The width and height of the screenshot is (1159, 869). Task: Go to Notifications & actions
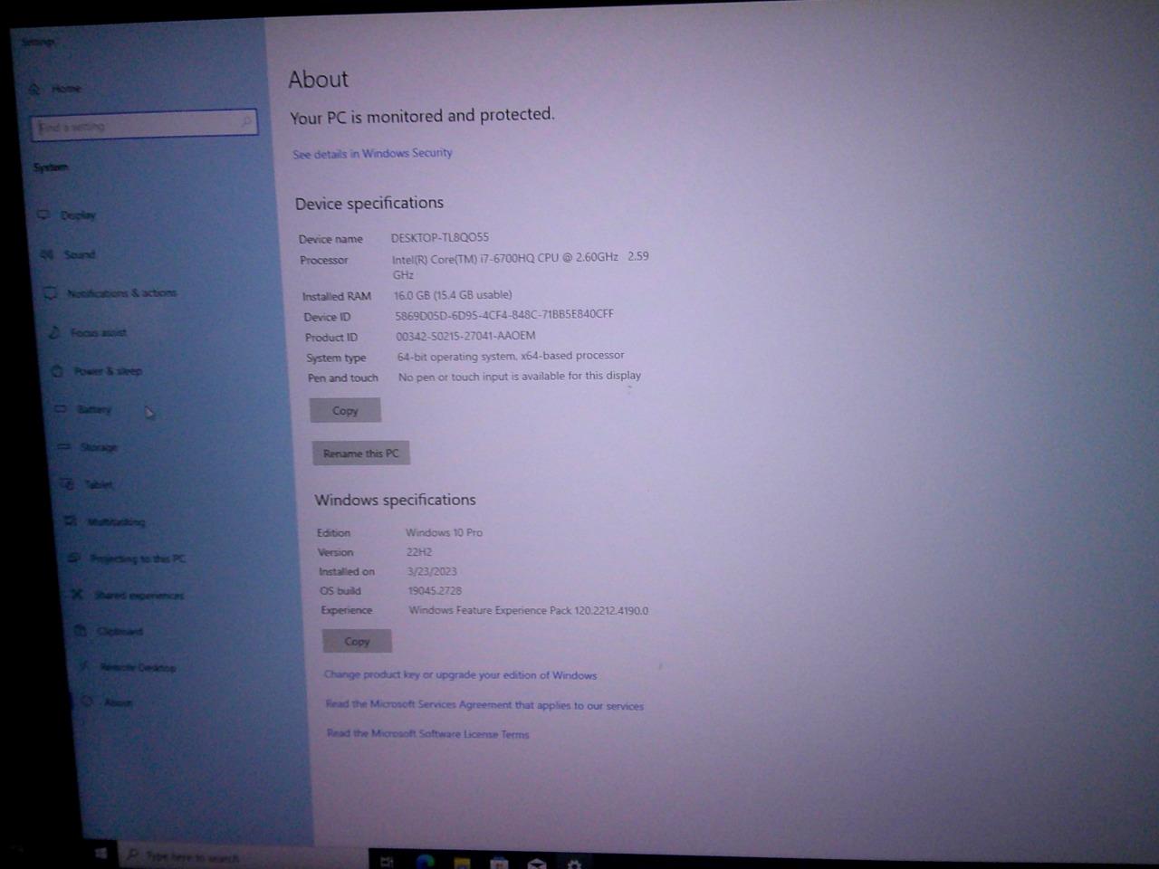pos(110,293)
